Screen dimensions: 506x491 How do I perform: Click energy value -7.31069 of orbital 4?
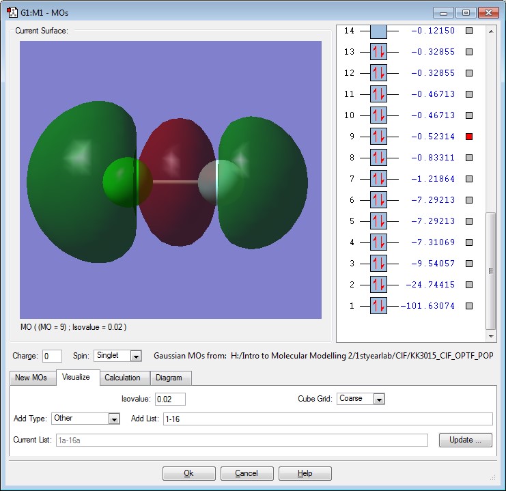[433, 242]
